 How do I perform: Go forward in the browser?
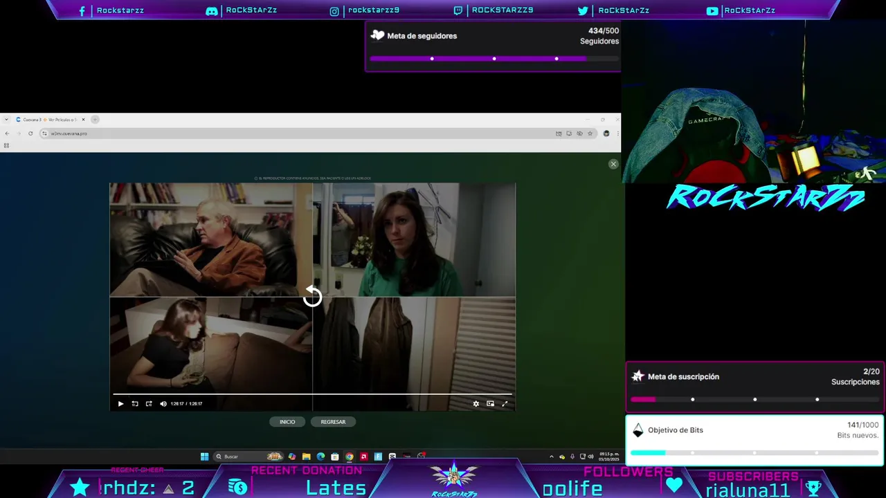(19, 133)
